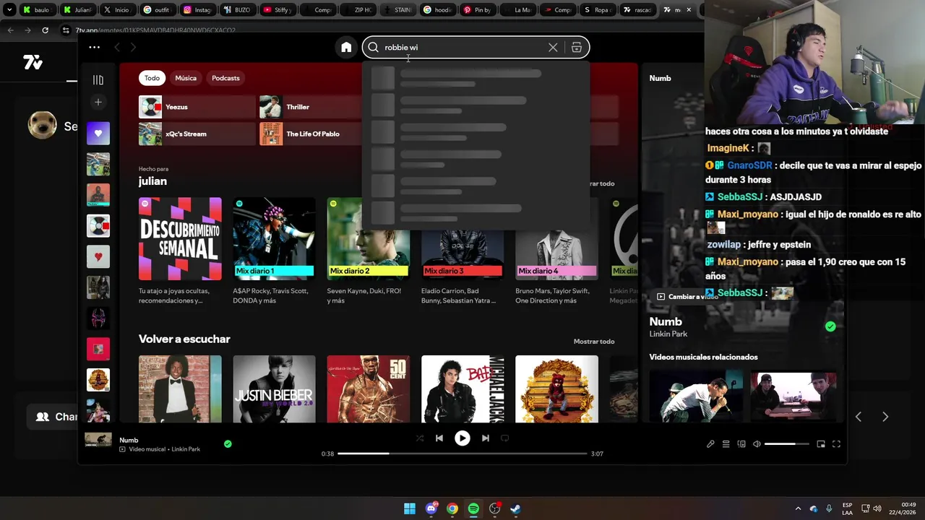Screen dimensions: 925x520
Task: Open the Thriller shortcut tile
Action: point(311,107)
